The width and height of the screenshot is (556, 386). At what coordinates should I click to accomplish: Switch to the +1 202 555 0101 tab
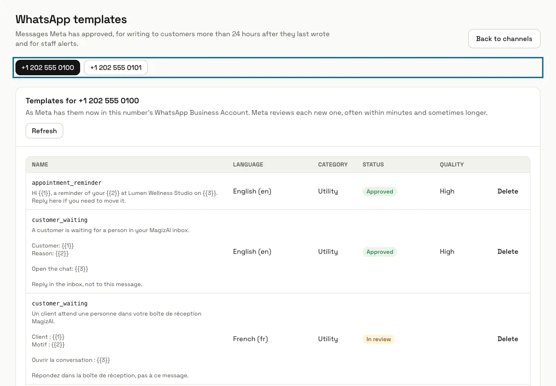116,68
